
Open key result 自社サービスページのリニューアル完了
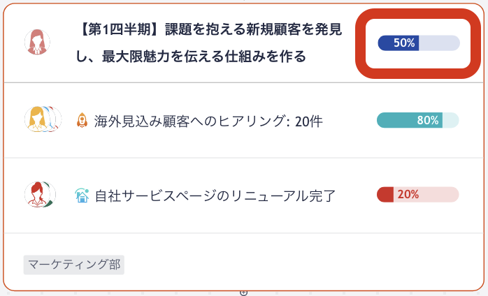point(215,196)
